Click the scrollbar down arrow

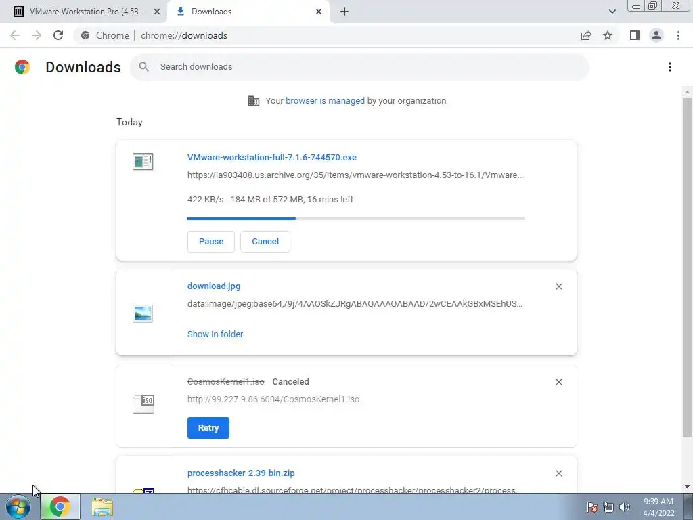click(688, 487)
